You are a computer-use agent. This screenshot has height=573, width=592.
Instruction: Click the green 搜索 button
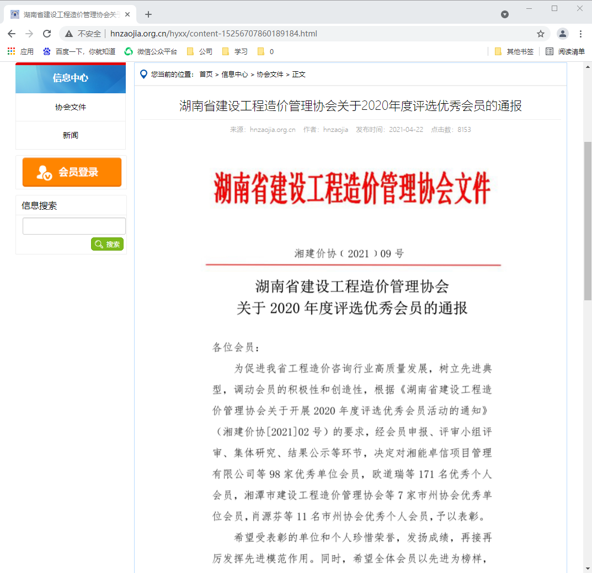(x=107, y=244)
